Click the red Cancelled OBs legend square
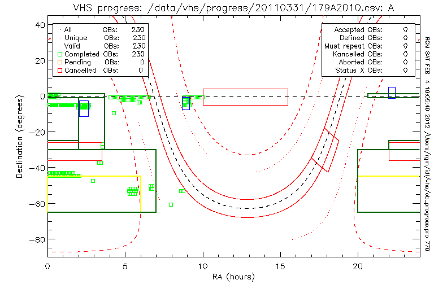Image resolution: width=434 pixels, height=289 pixels. 59,71
